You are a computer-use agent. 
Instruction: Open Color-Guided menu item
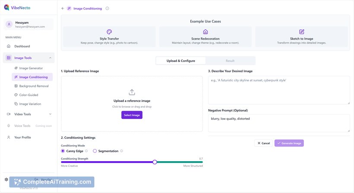(x=32, y=95)
